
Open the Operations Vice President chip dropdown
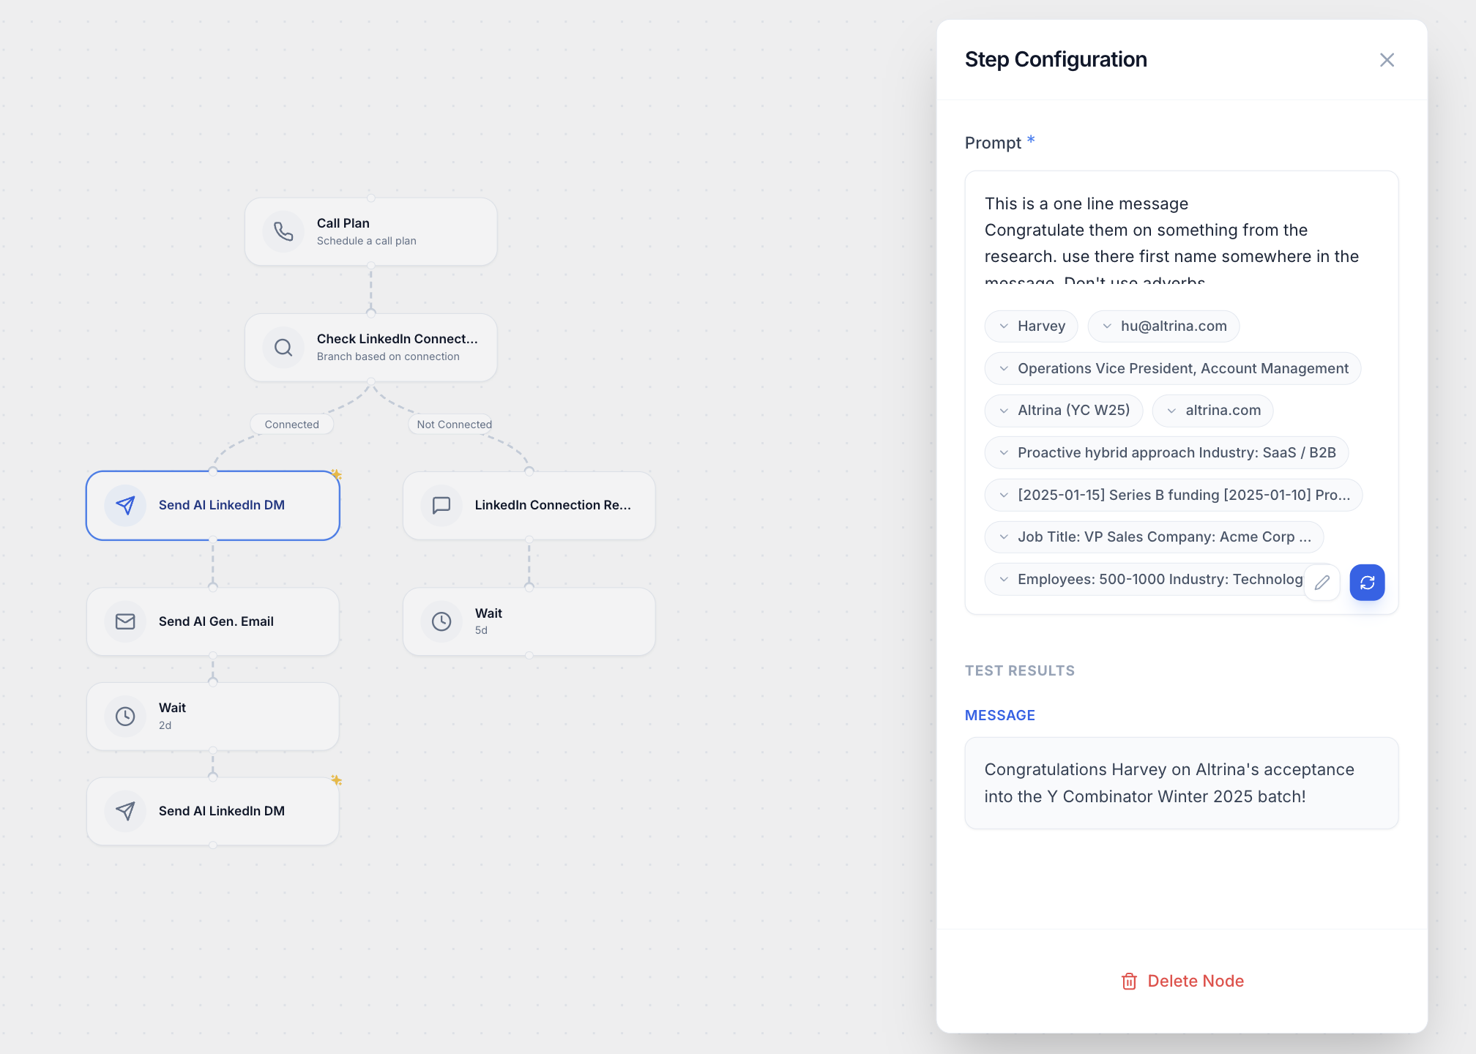click(x=1004, y=369)
